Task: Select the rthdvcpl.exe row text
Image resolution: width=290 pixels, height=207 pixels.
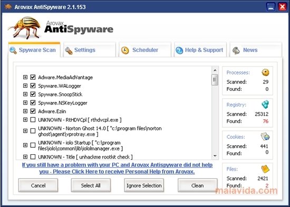Action: 80,120
